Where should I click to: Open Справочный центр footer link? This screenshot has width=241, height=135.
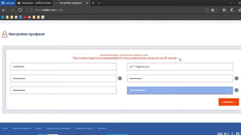[84, 128]
